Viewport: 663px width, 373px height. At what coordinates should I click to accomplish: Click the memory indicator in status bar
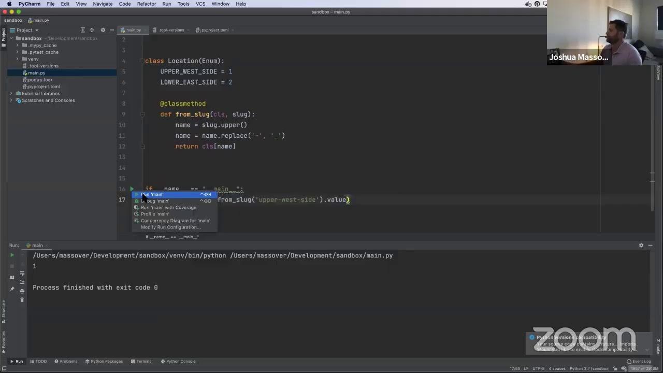(x=644, y=369)
